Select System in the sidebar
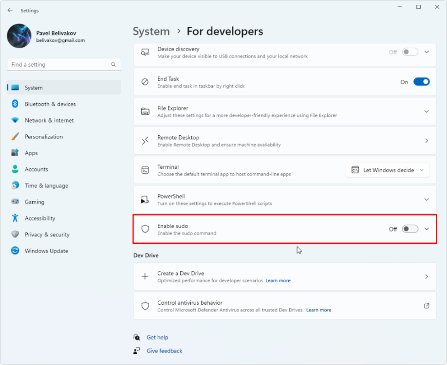Screen dimensions: 447x365 64,88
